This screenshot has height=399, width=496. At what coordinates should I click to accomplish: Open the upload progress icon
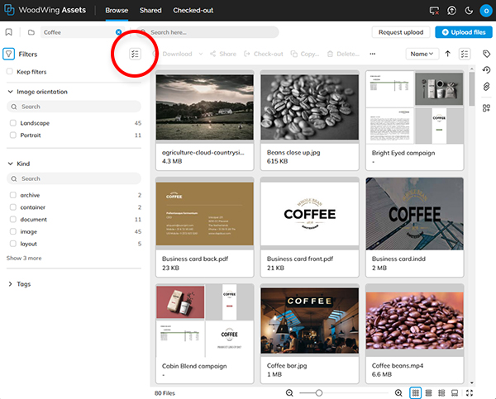pyautogui.click(x=451, y=11)
